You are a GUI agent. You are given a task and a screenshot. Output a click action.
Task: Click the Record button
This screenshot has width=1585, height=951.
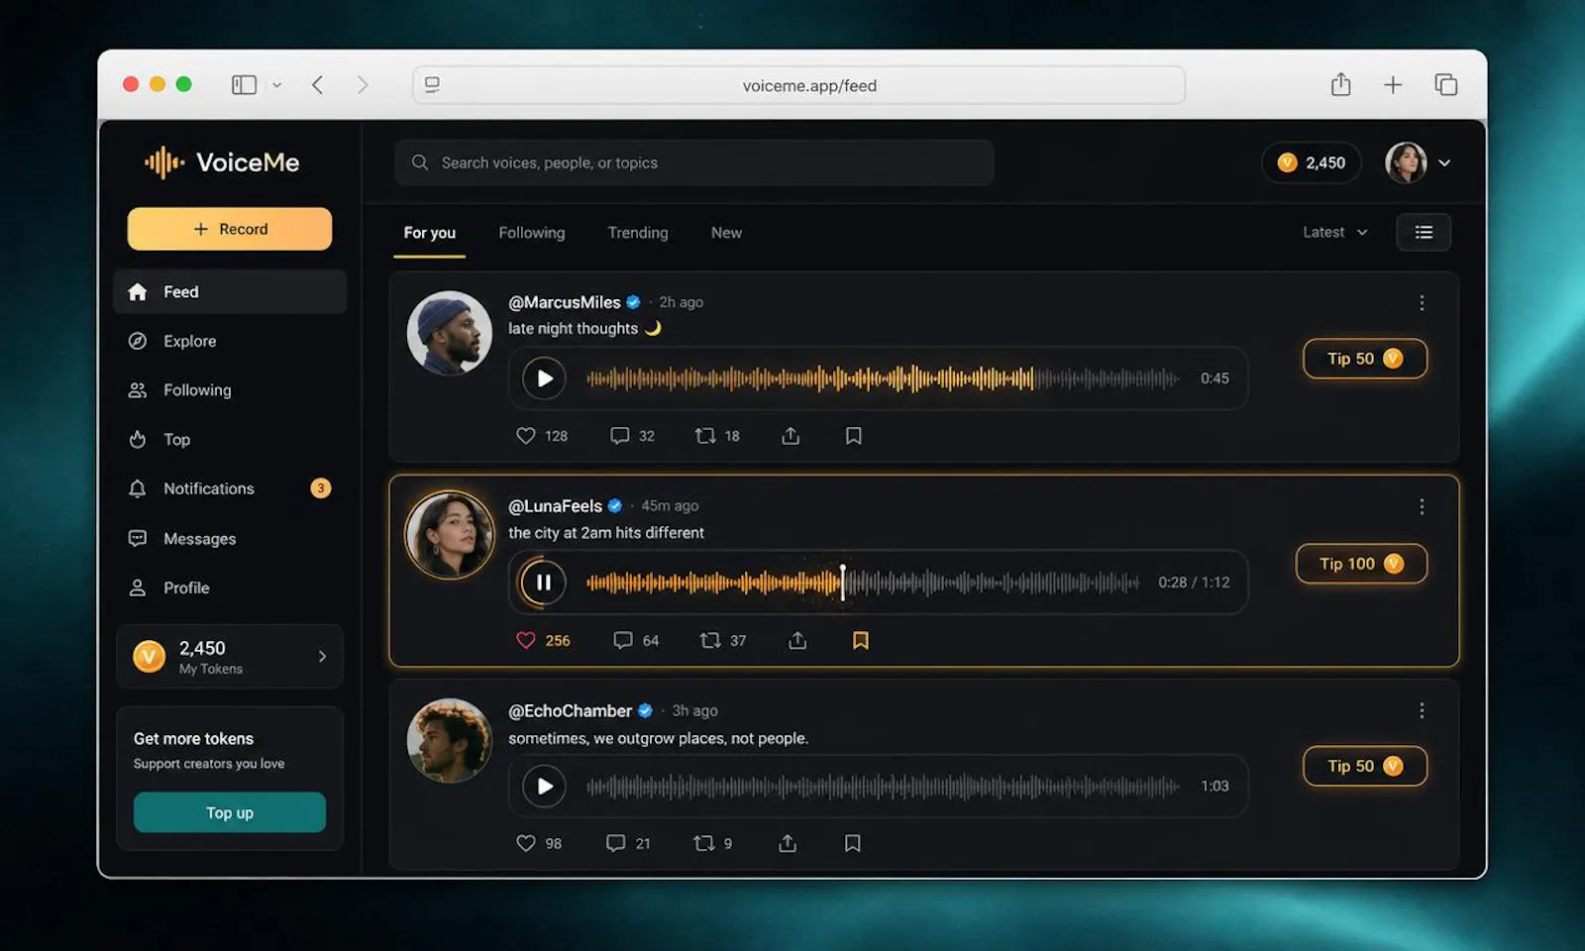(x=230, y=229)
